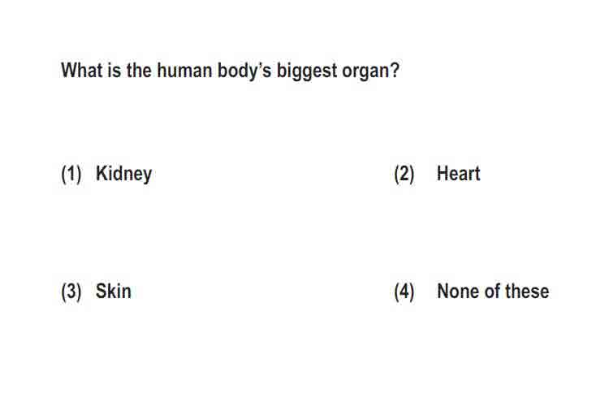
Task: Pick the Skin answer option
Action: click(x=113, y=292)
